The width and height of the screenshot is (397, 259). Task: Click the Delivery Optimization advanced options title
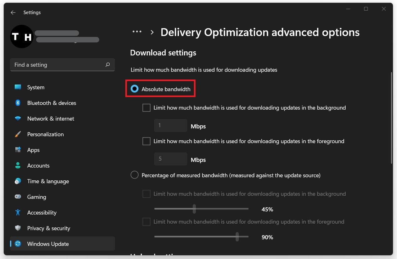260,32
